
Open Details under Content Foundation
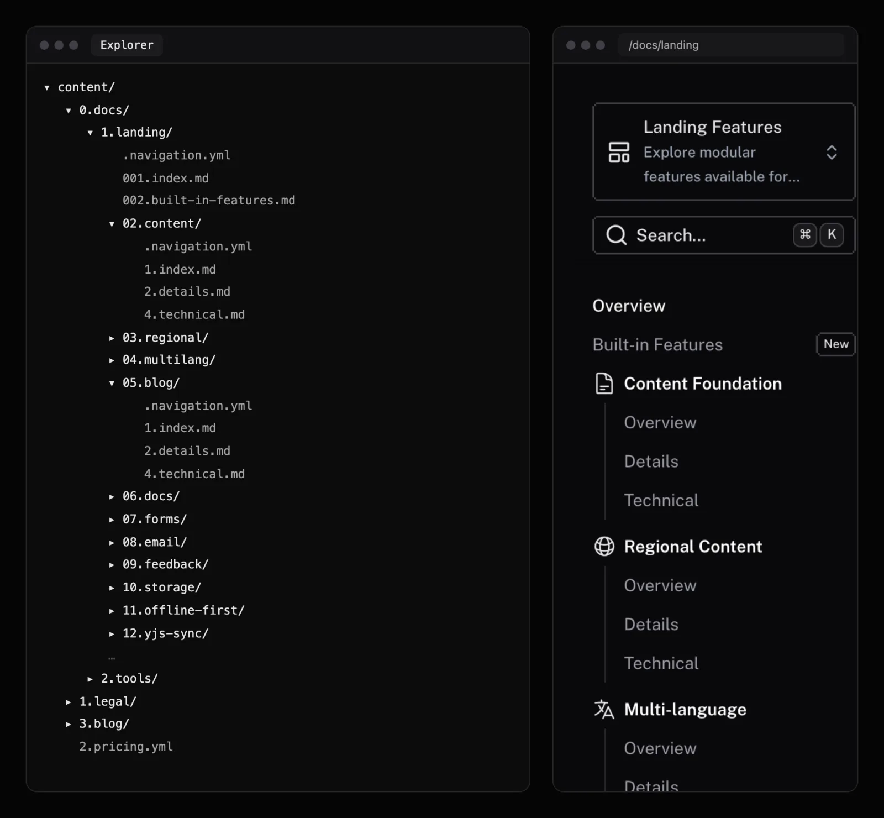[x=651, y=462]
